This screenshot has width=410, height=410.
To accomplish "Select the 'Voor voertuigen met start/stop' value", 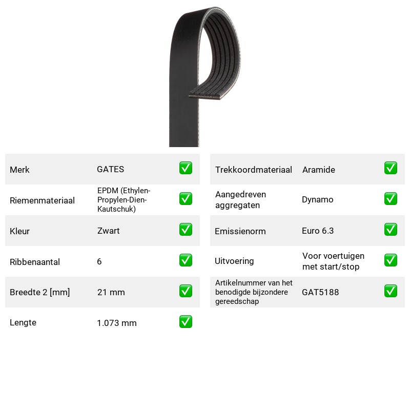I will (x=333, y=261).
